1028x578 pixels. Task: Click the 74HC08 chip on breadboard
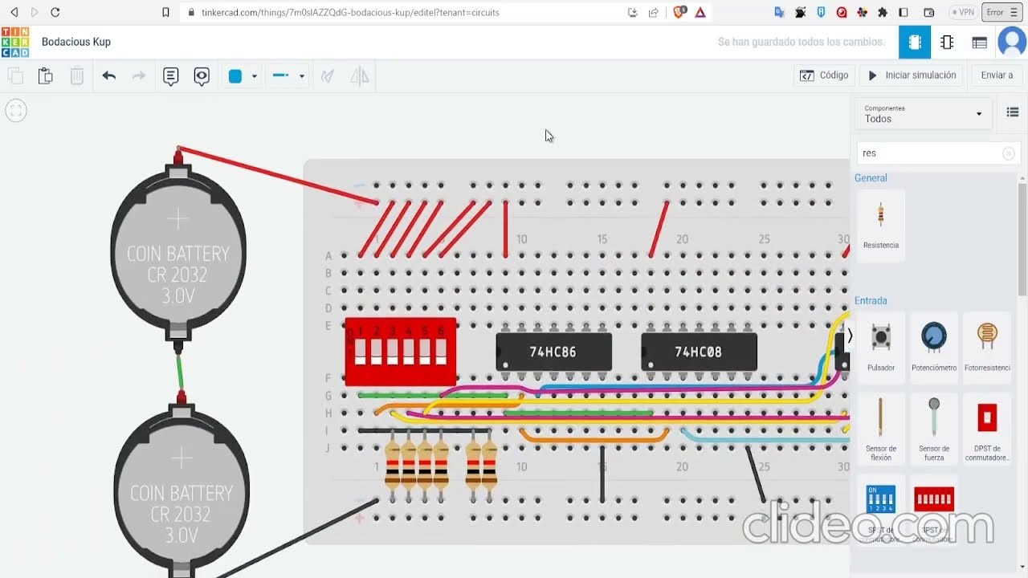(699, 352)
